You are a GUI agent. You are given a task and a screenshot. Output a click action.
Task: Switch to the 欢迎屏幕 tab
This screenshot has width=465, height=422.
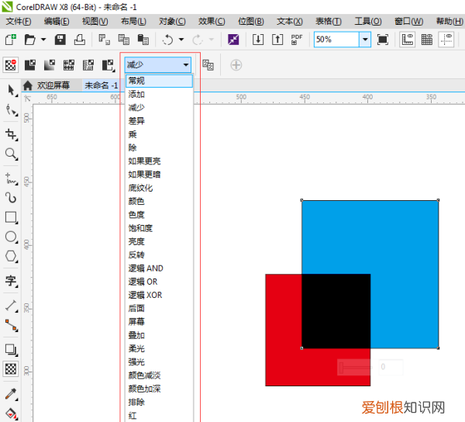click(52, 85)
